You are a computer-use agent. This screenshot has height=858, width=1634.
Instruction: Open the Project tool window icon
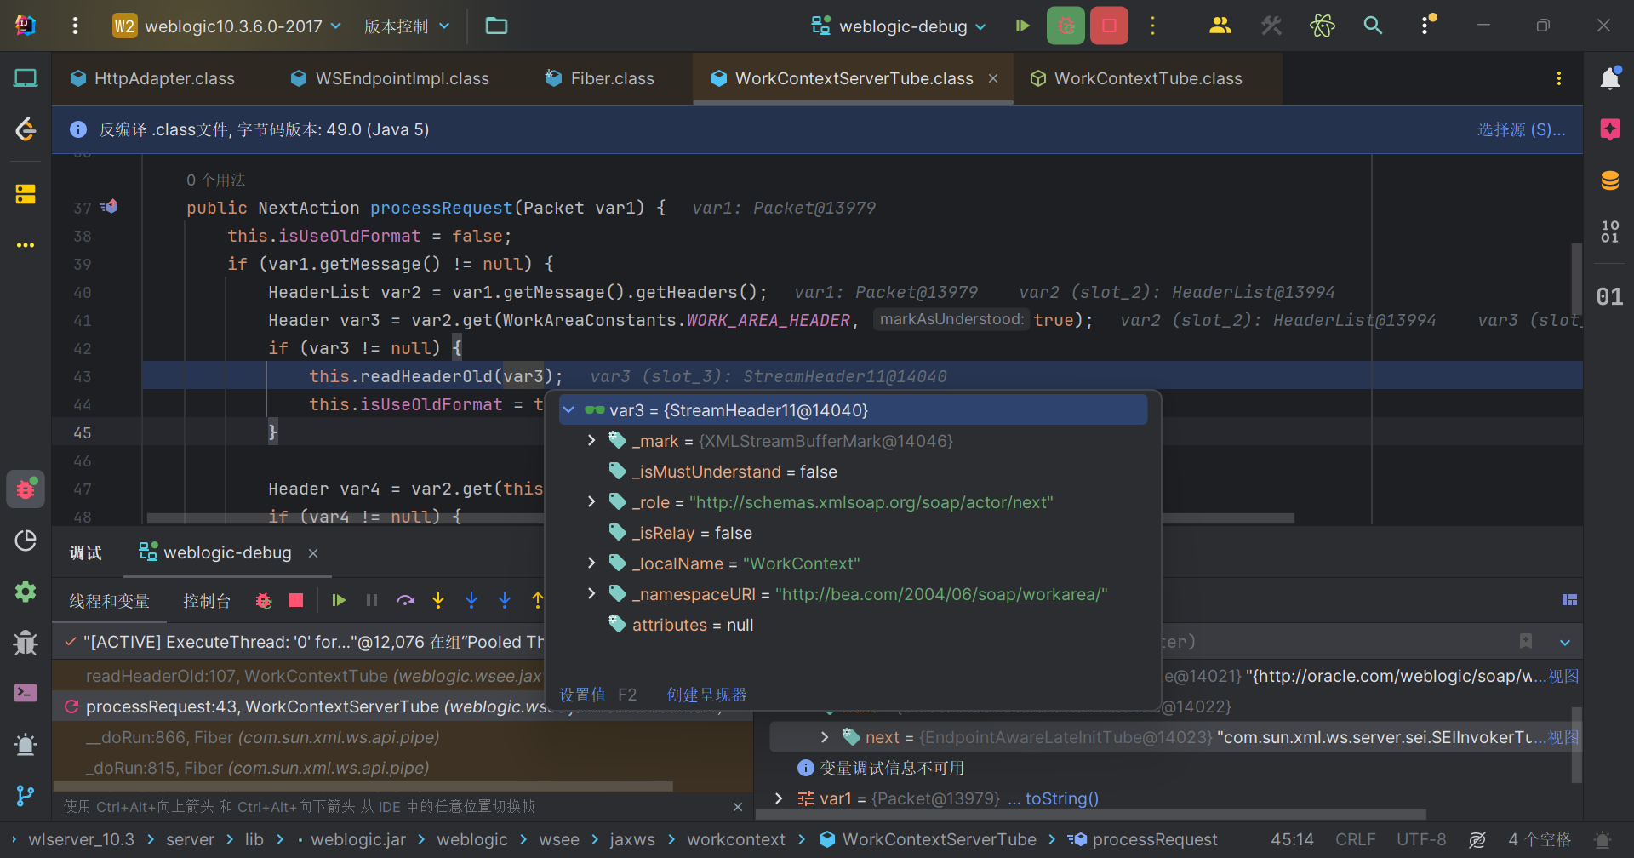coord(26,78)
